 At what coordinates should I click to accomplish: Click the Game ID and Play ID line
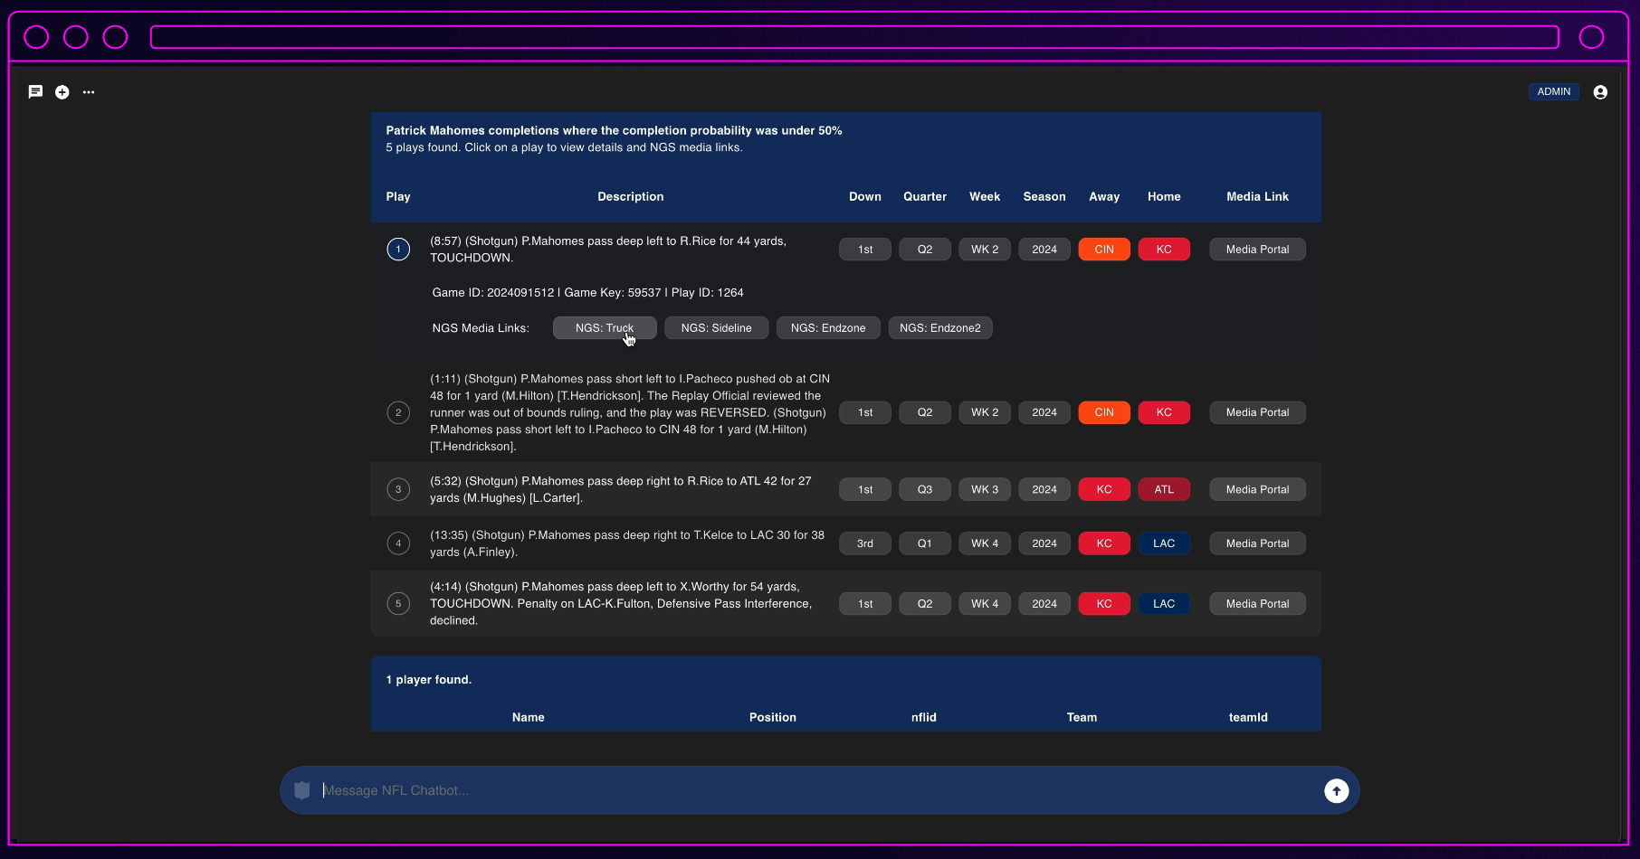click(x=587, y=292)
